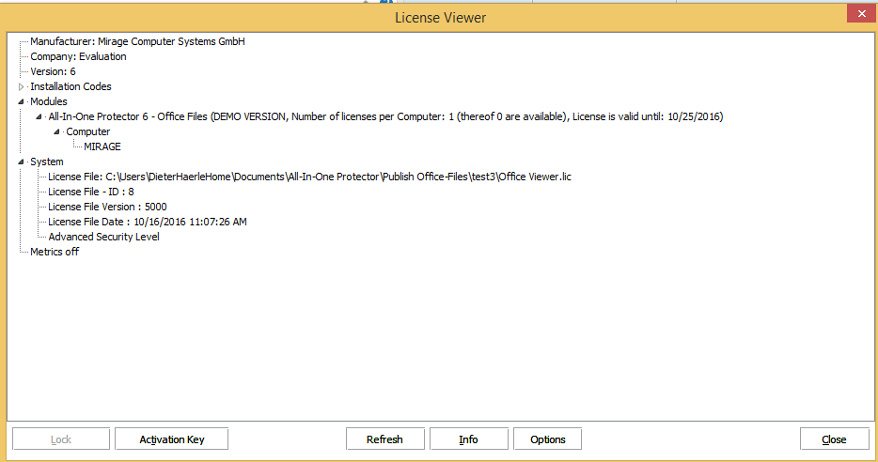Screen dimensions: 878x462
Task: Select the Company: Evaluation row
Action: [x=78, y=56]
